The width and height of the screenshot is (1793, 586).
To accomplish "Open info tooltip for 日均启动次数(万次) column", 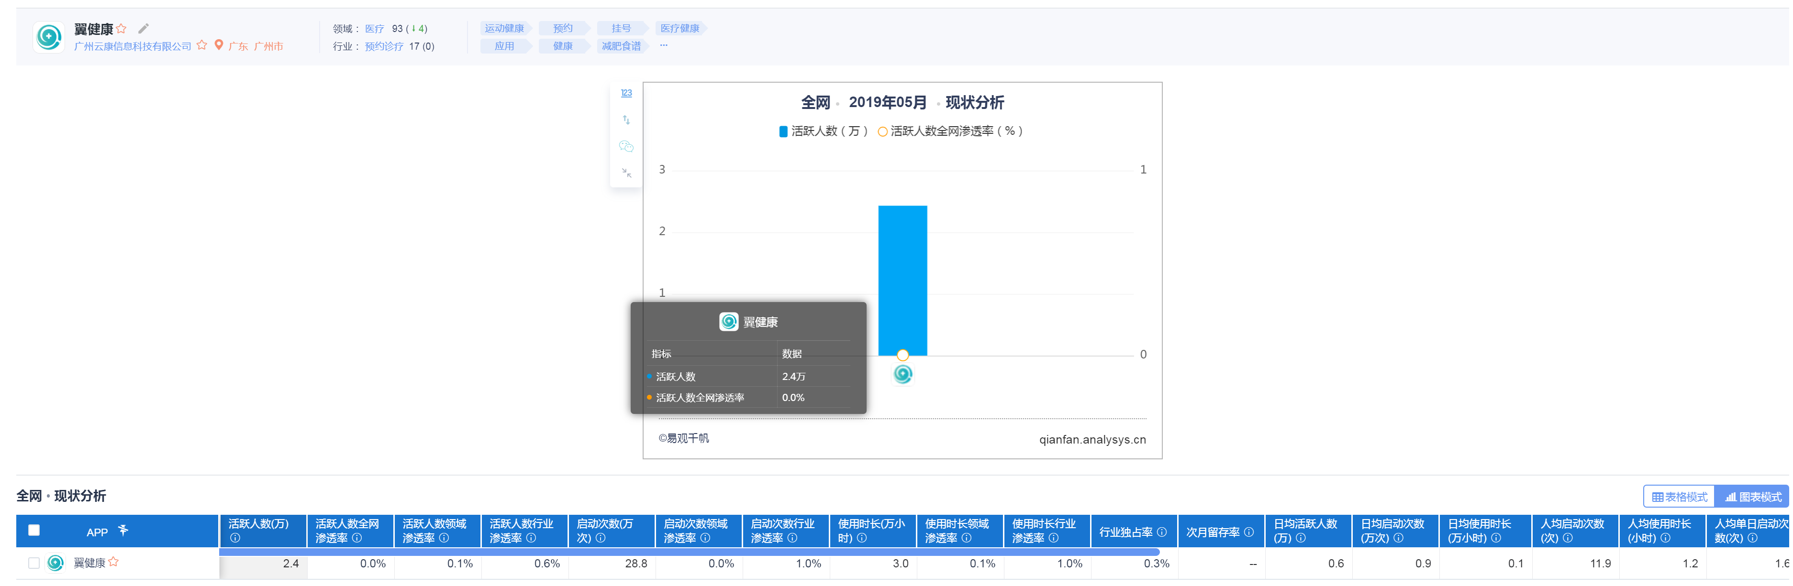I will pos(1398,538).
